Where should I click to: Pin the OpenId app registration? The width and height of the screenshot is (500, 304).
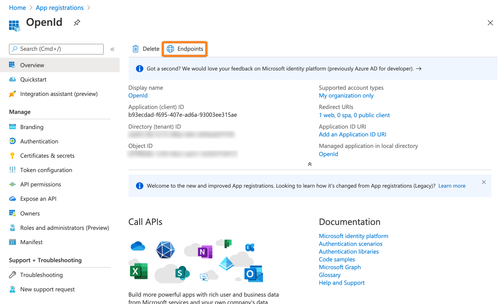(77, 23)
